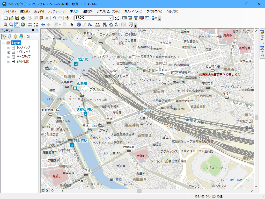Print the current map

pos(23,18)
